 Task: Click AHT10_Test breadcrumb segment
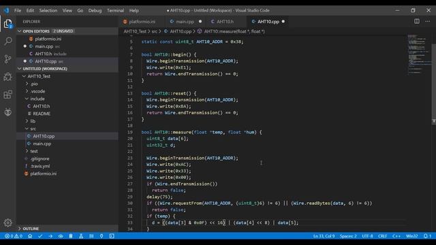[x=135, y=31]
